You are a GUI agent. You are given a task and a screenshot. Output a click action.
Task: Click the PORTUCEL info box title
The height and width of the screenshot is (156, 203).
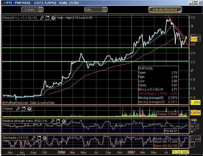coord(146,68)
